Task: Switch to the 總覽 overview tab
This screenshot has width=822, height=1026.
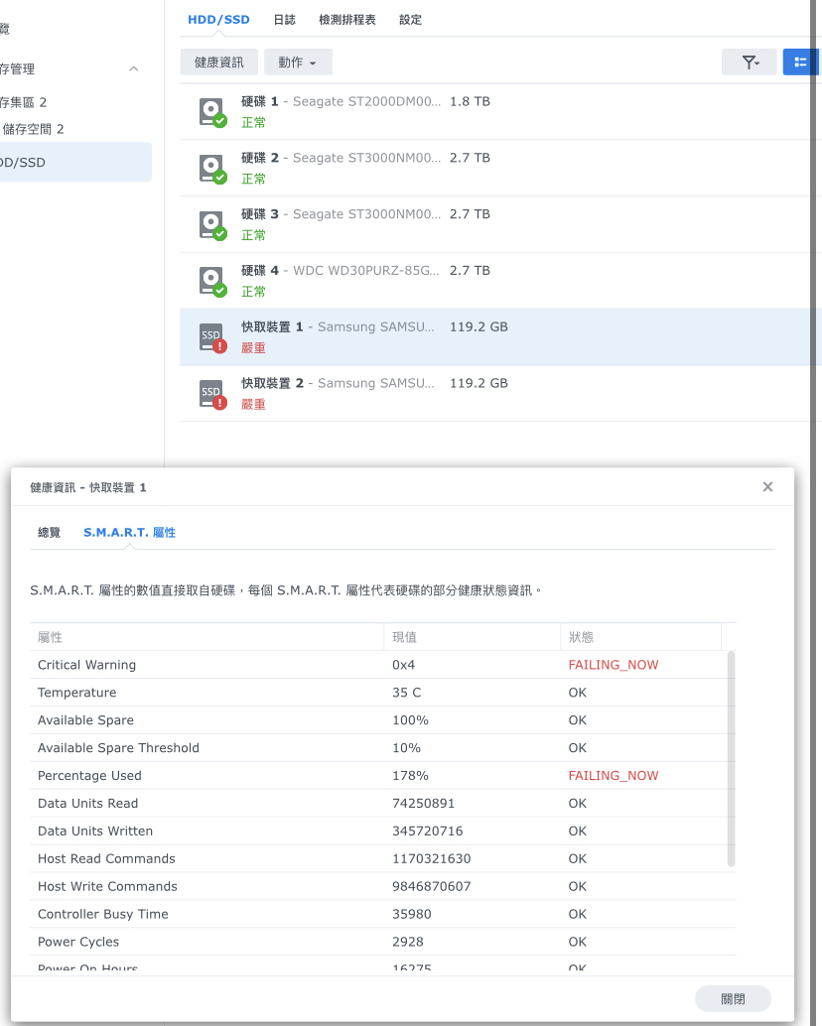Action: (x=50, y=533)
